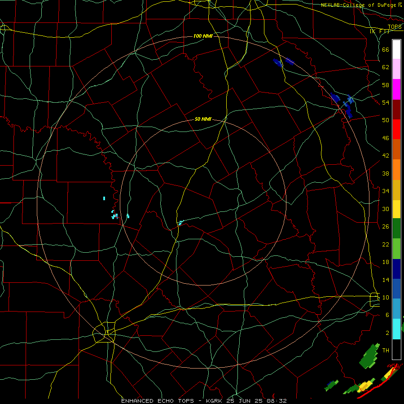Click the legend value 26
Screen dimensions: 404x404
point(386,227)
